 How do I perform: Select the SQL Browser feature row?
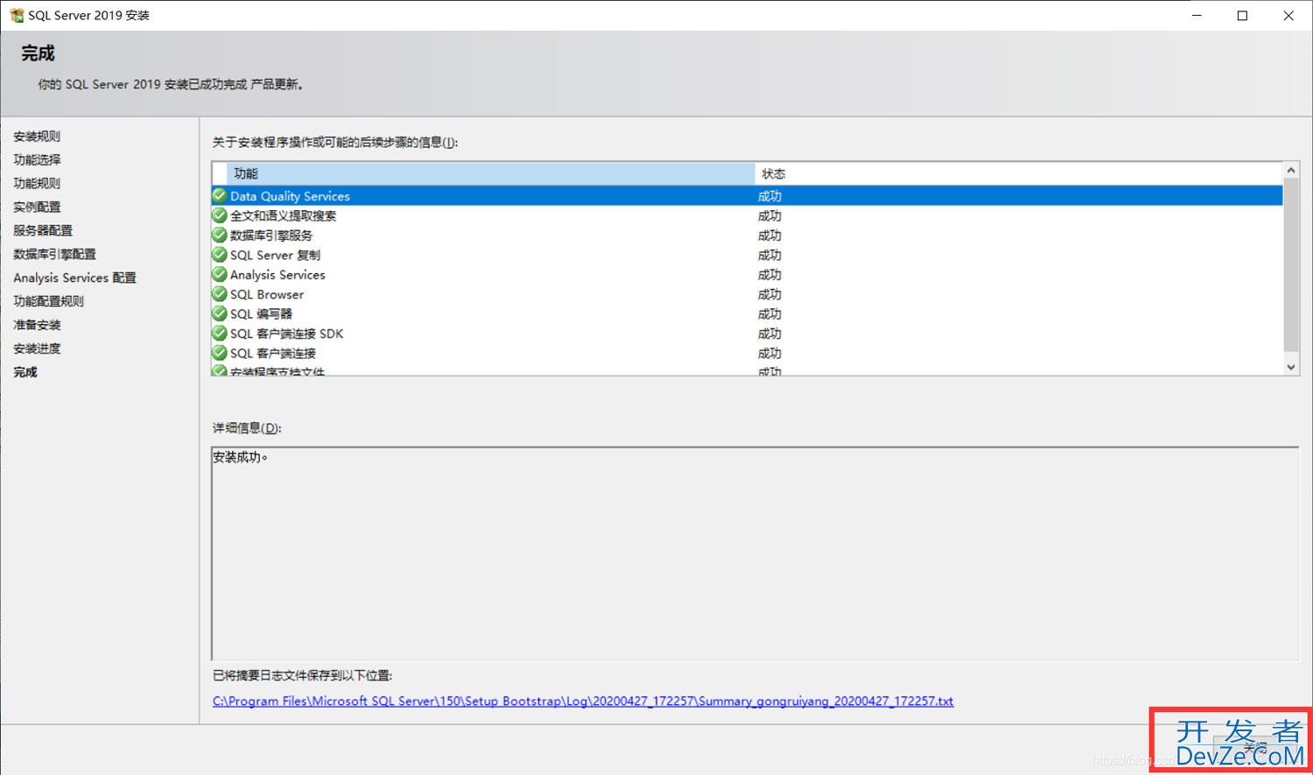[748, 294]
